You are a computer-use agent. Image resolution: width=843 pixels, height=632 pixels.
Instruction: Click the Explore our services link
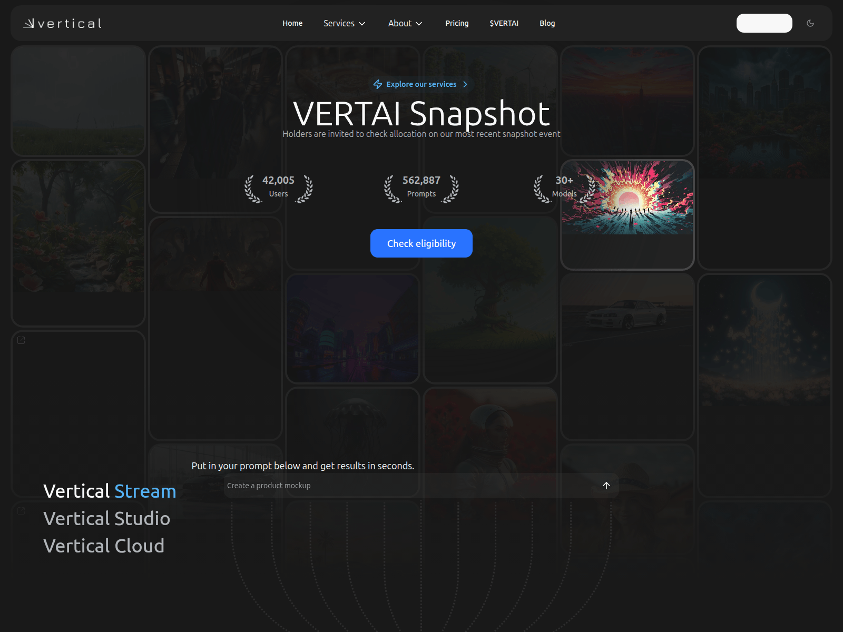tap(421, 84)
